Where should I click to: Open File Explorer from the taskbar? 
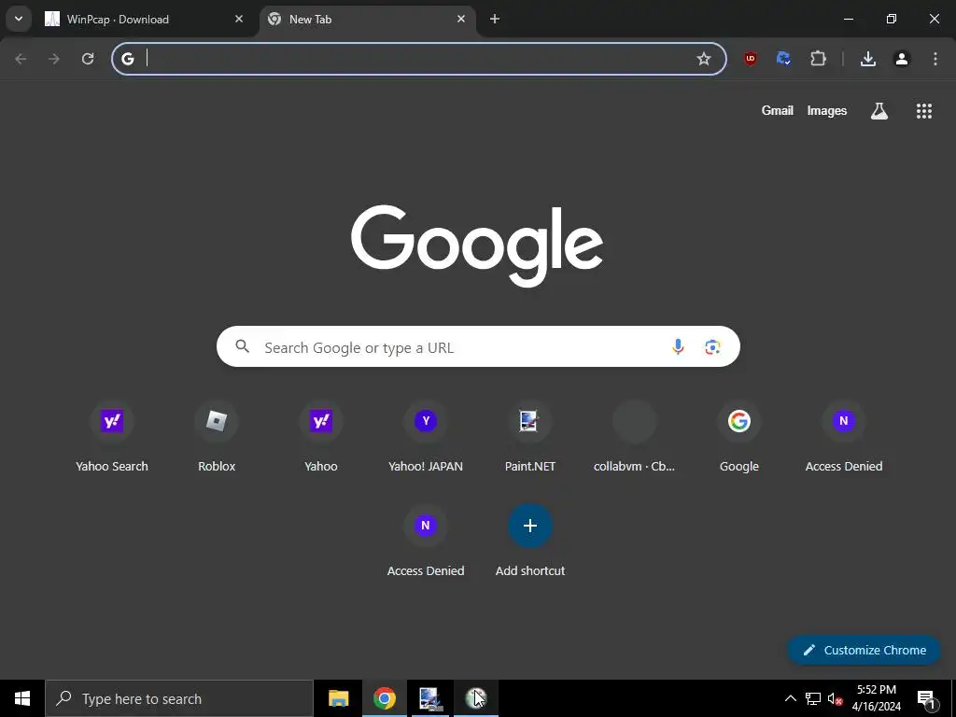point(338,698)
